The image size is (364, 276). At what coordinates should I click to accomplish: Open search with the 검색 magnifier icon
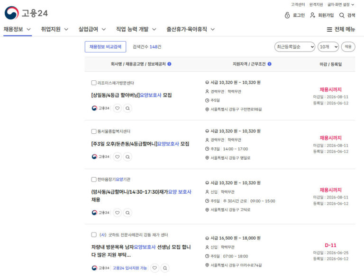point(342,15)
